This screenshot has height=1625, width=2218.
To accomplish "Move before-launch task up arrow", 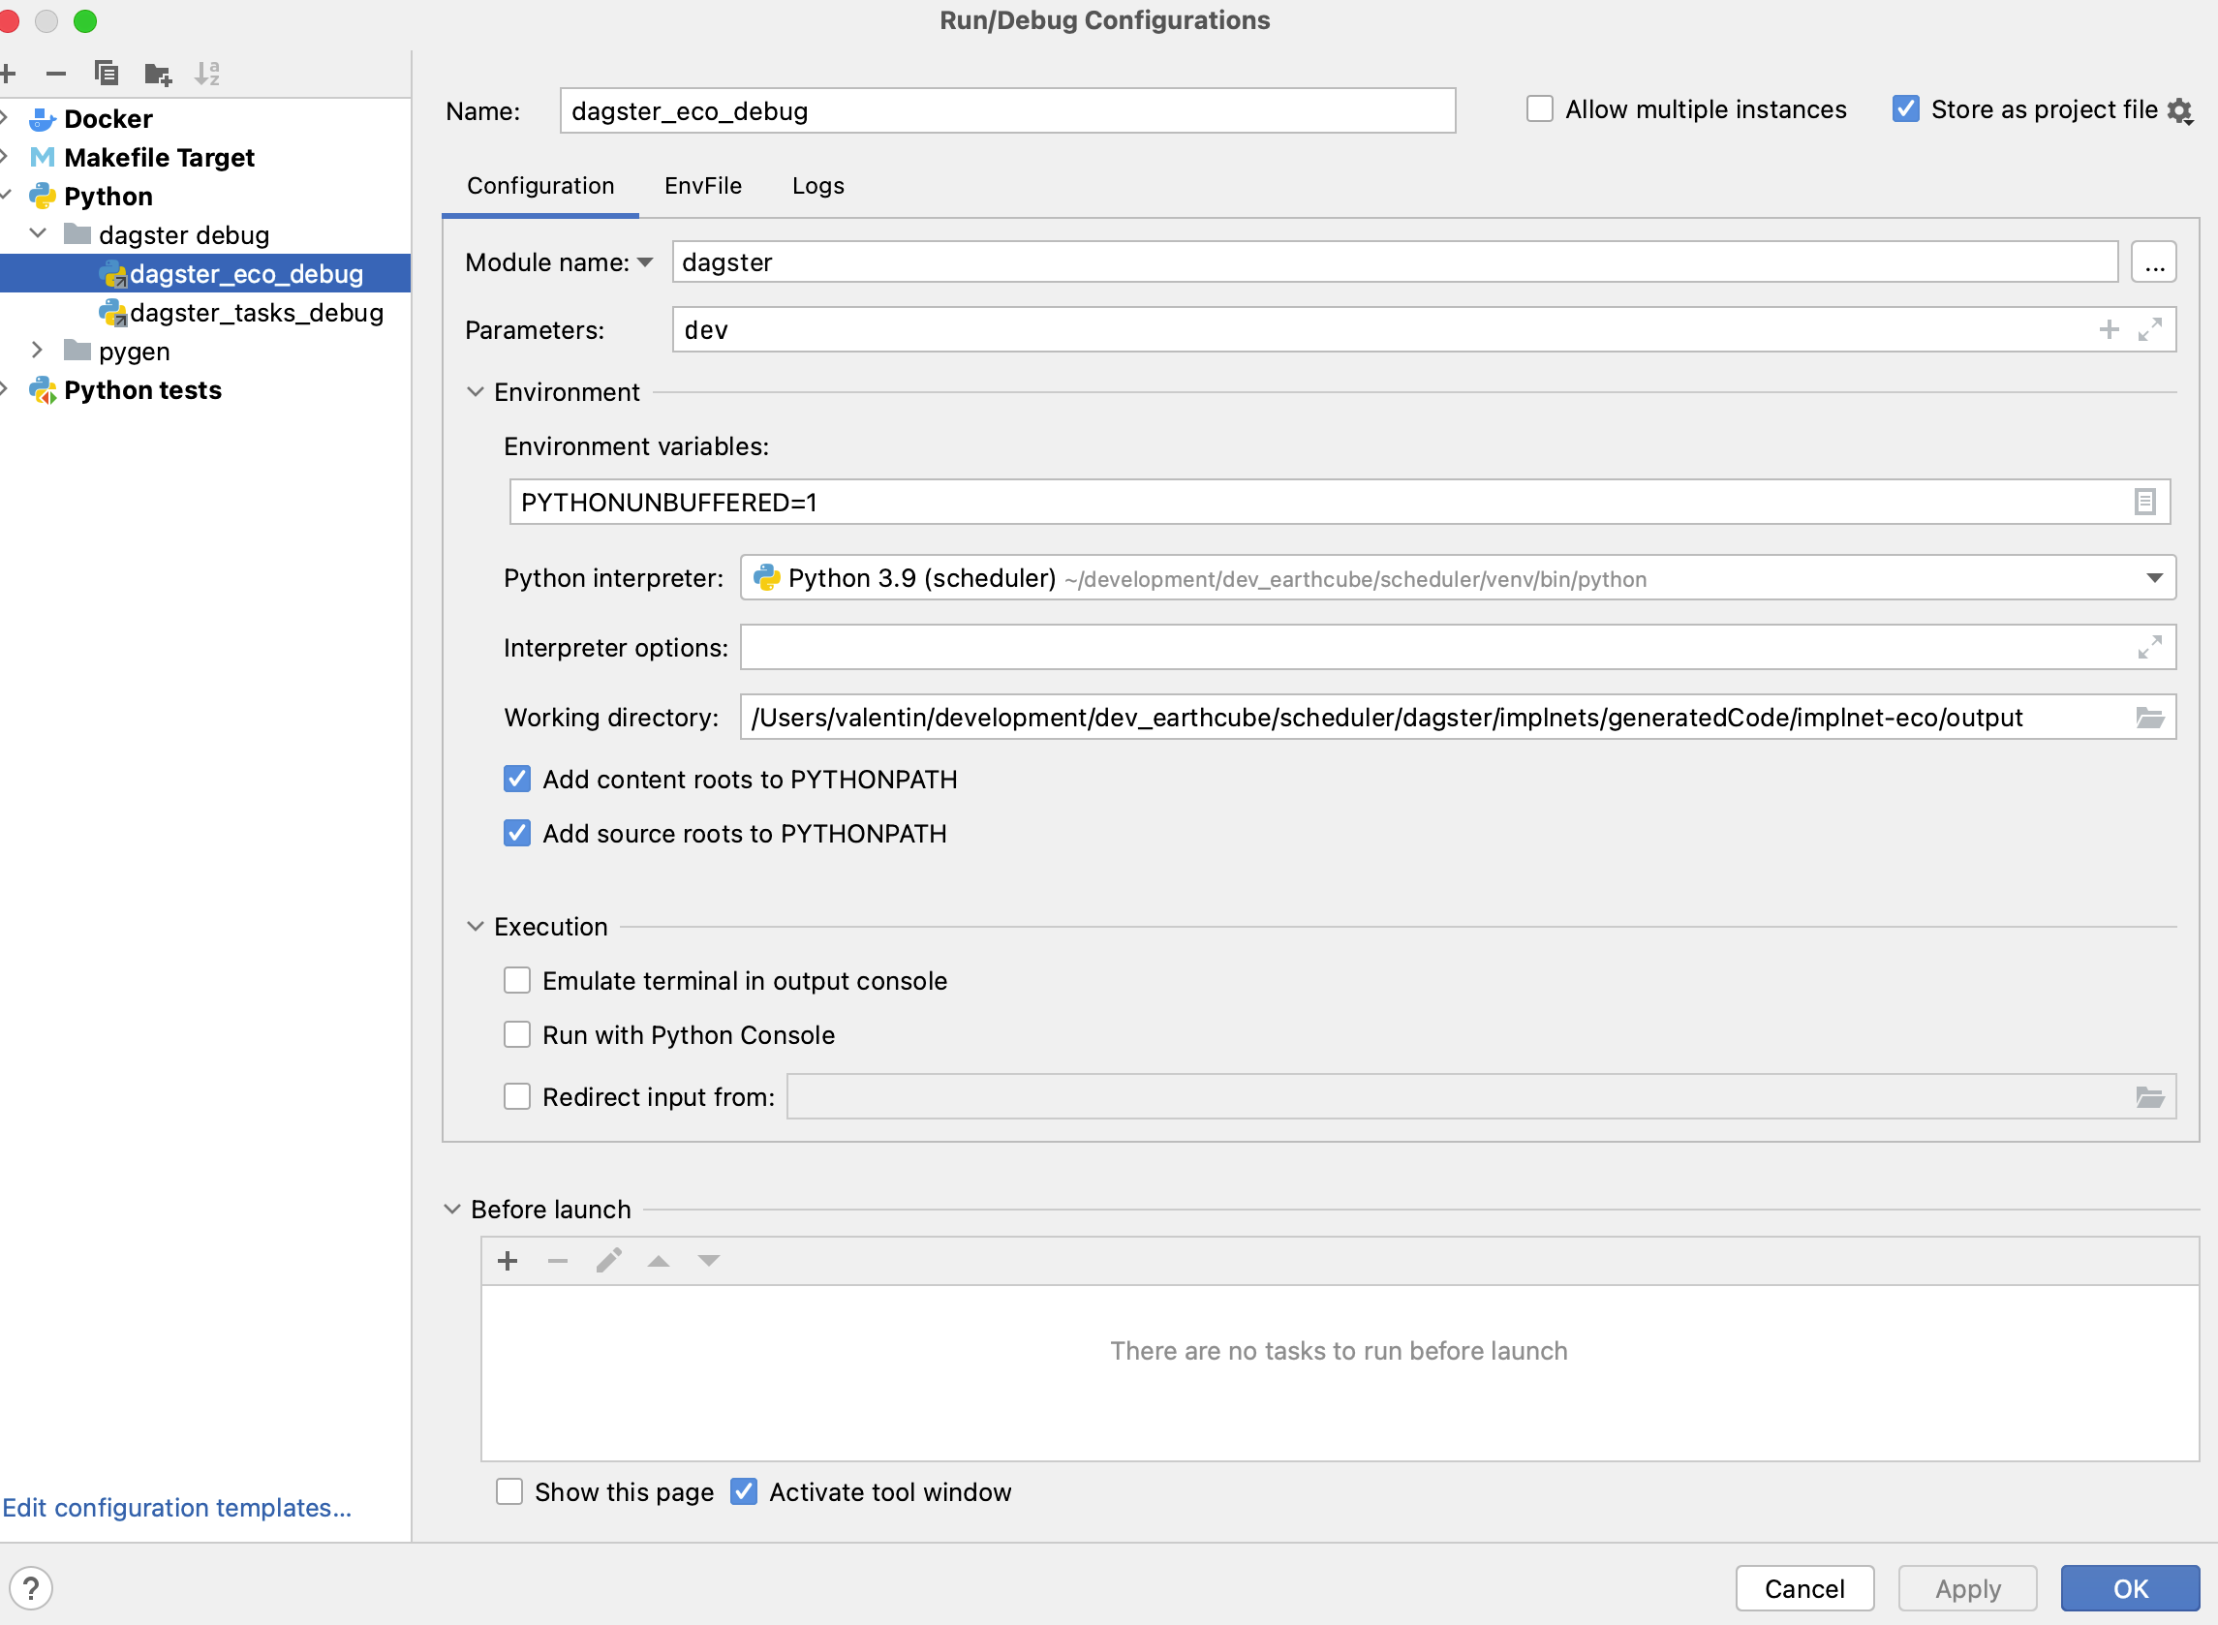I will 659,1261.
